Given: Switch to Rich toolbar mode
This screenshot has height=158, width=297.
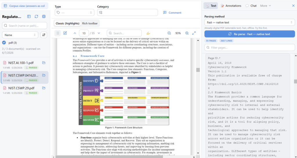Looking at the screenshot, I should 90,23.
